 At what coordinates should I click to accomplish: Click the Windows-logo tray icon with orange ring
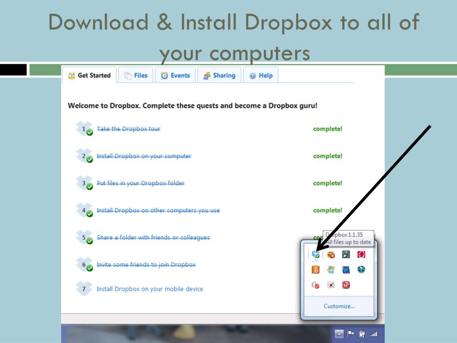(331, 269)
